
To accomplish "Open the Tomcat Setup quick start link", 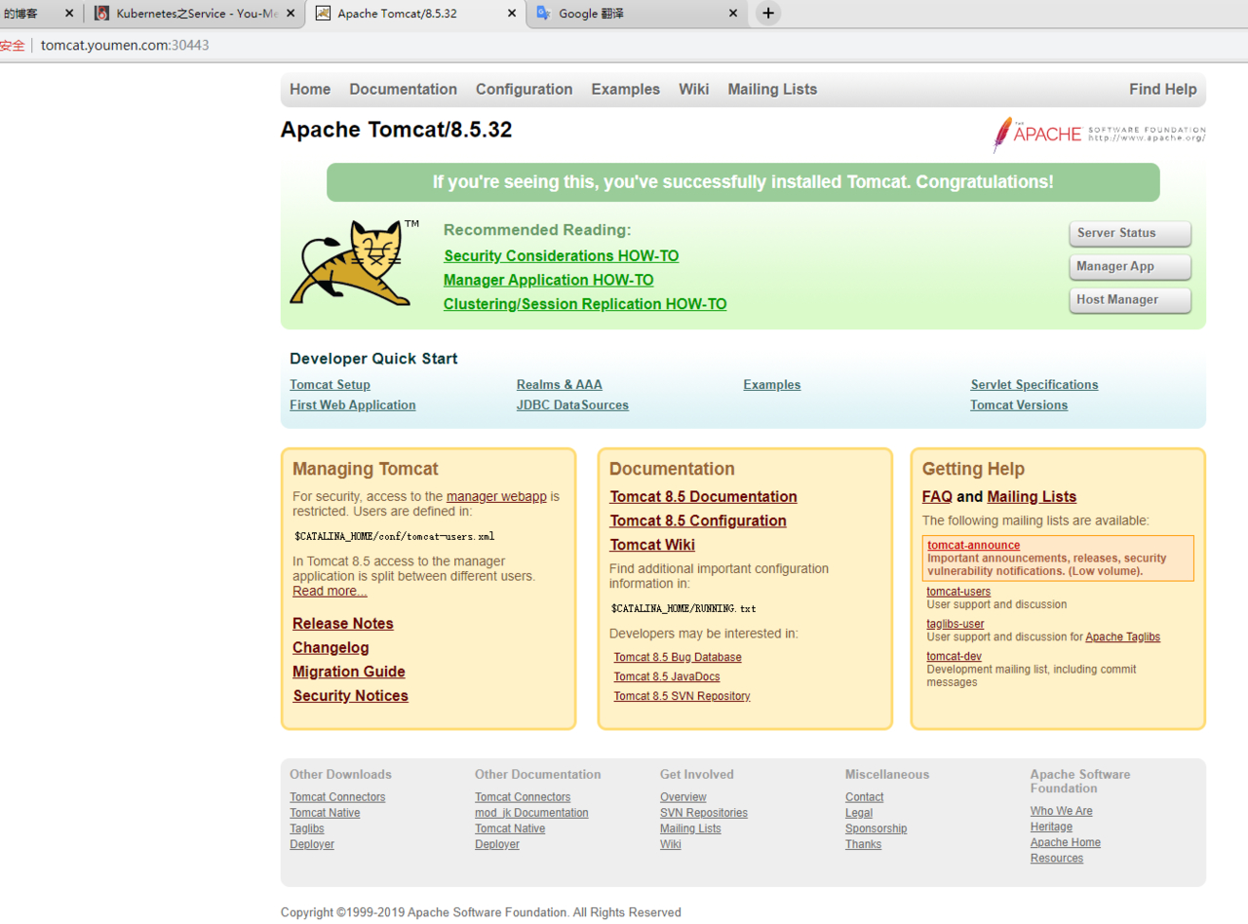I will click(x=330, y=385).
